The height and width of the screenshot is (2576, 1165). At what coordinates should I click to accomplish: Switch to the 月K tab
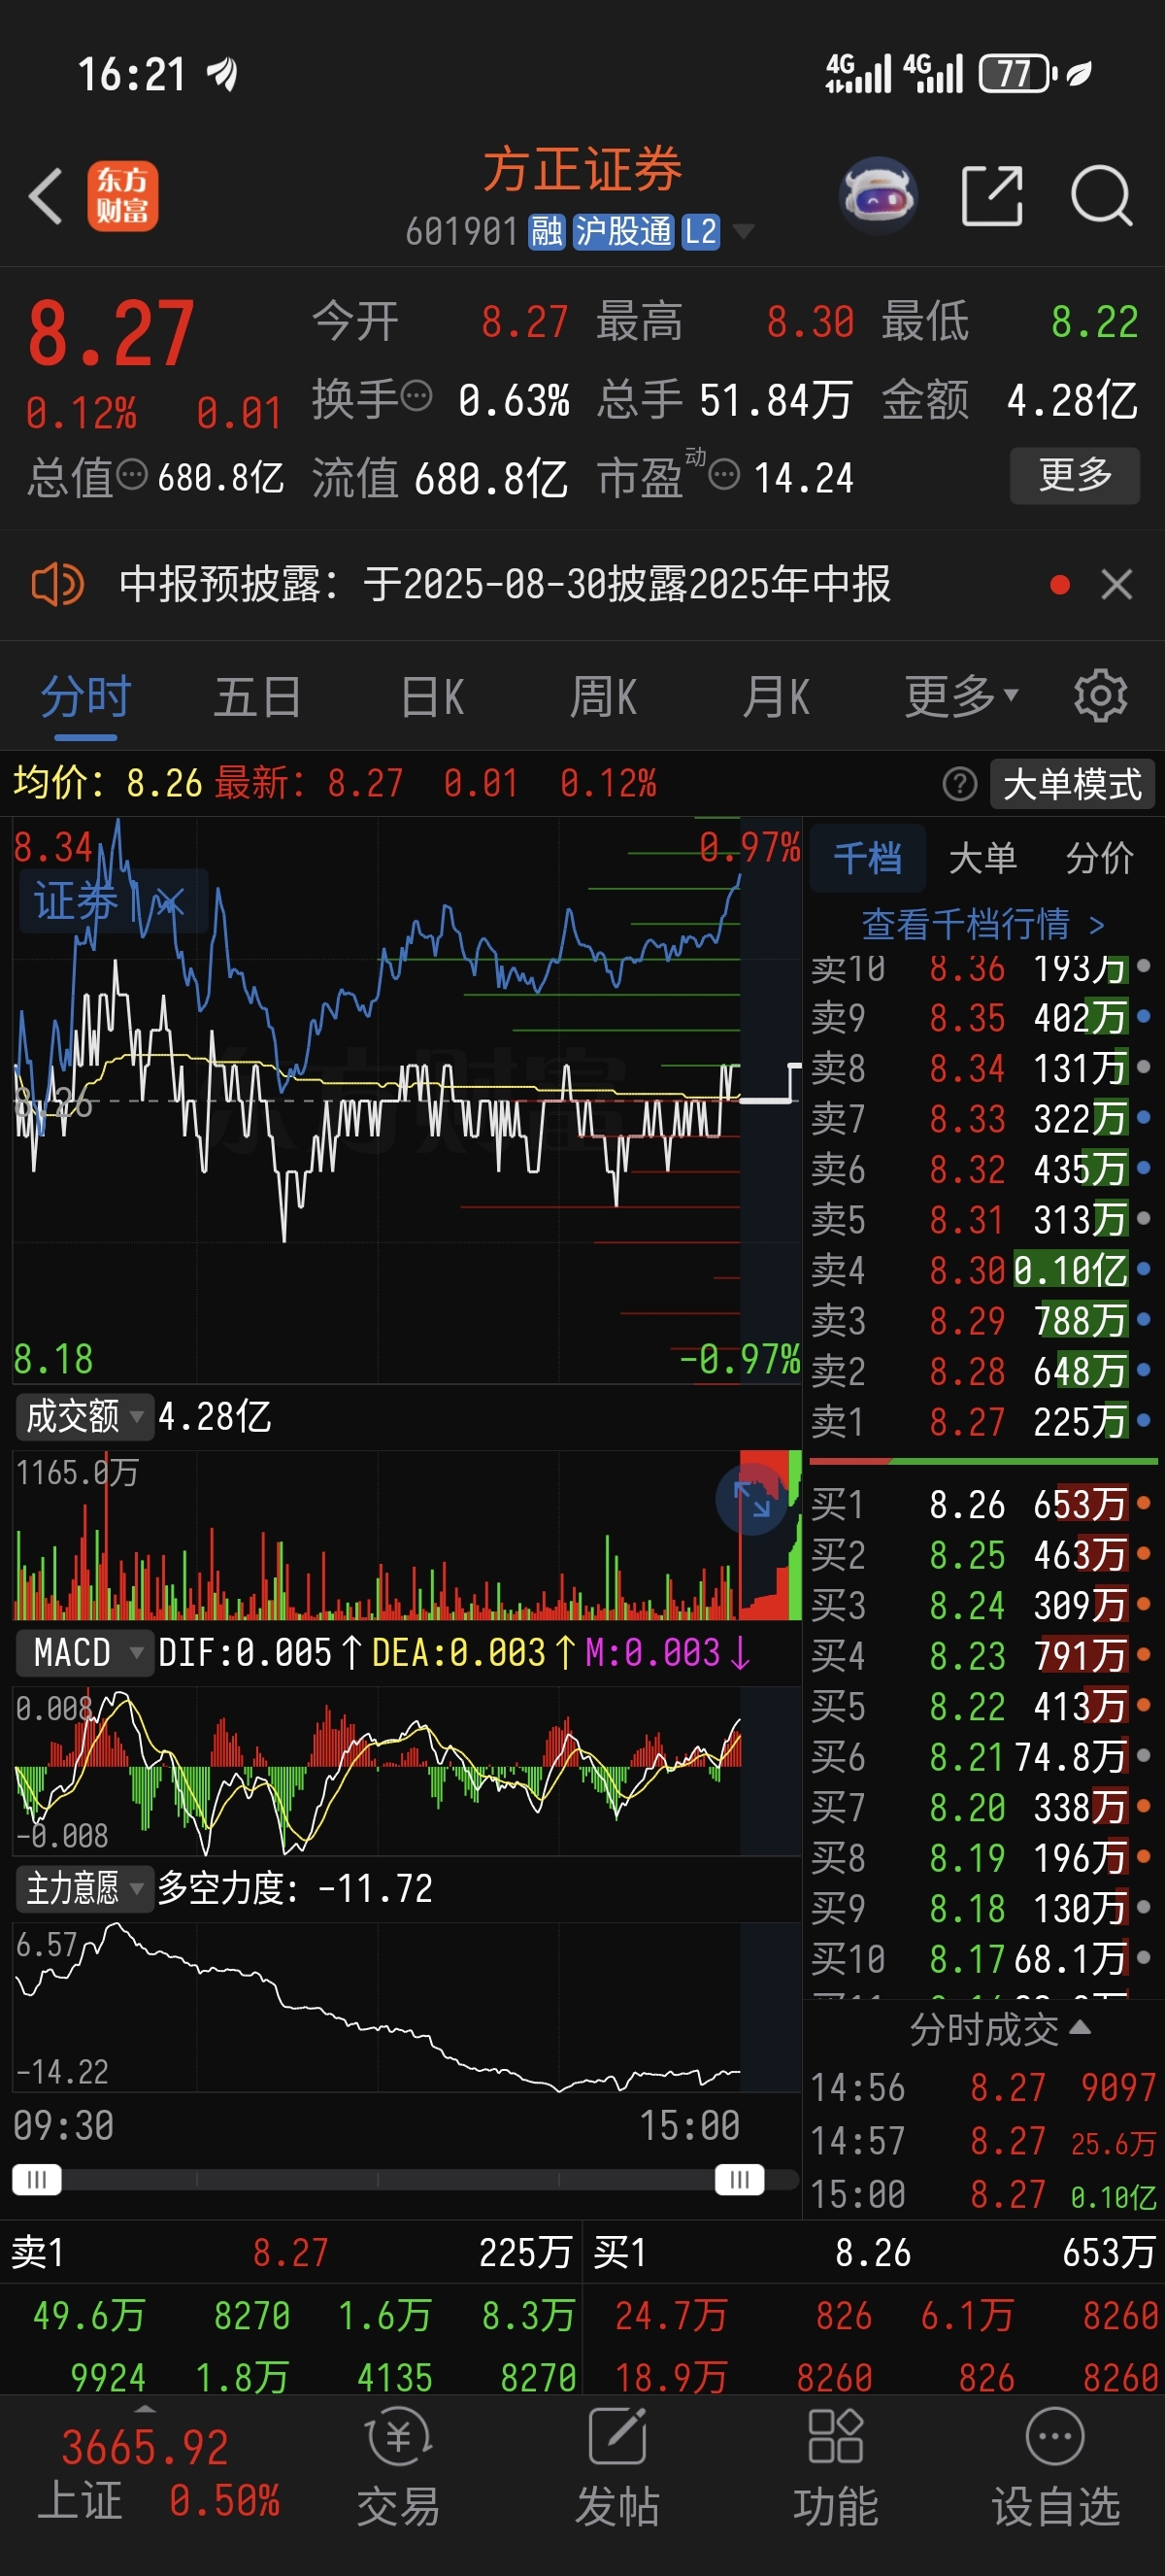(777, 696)
